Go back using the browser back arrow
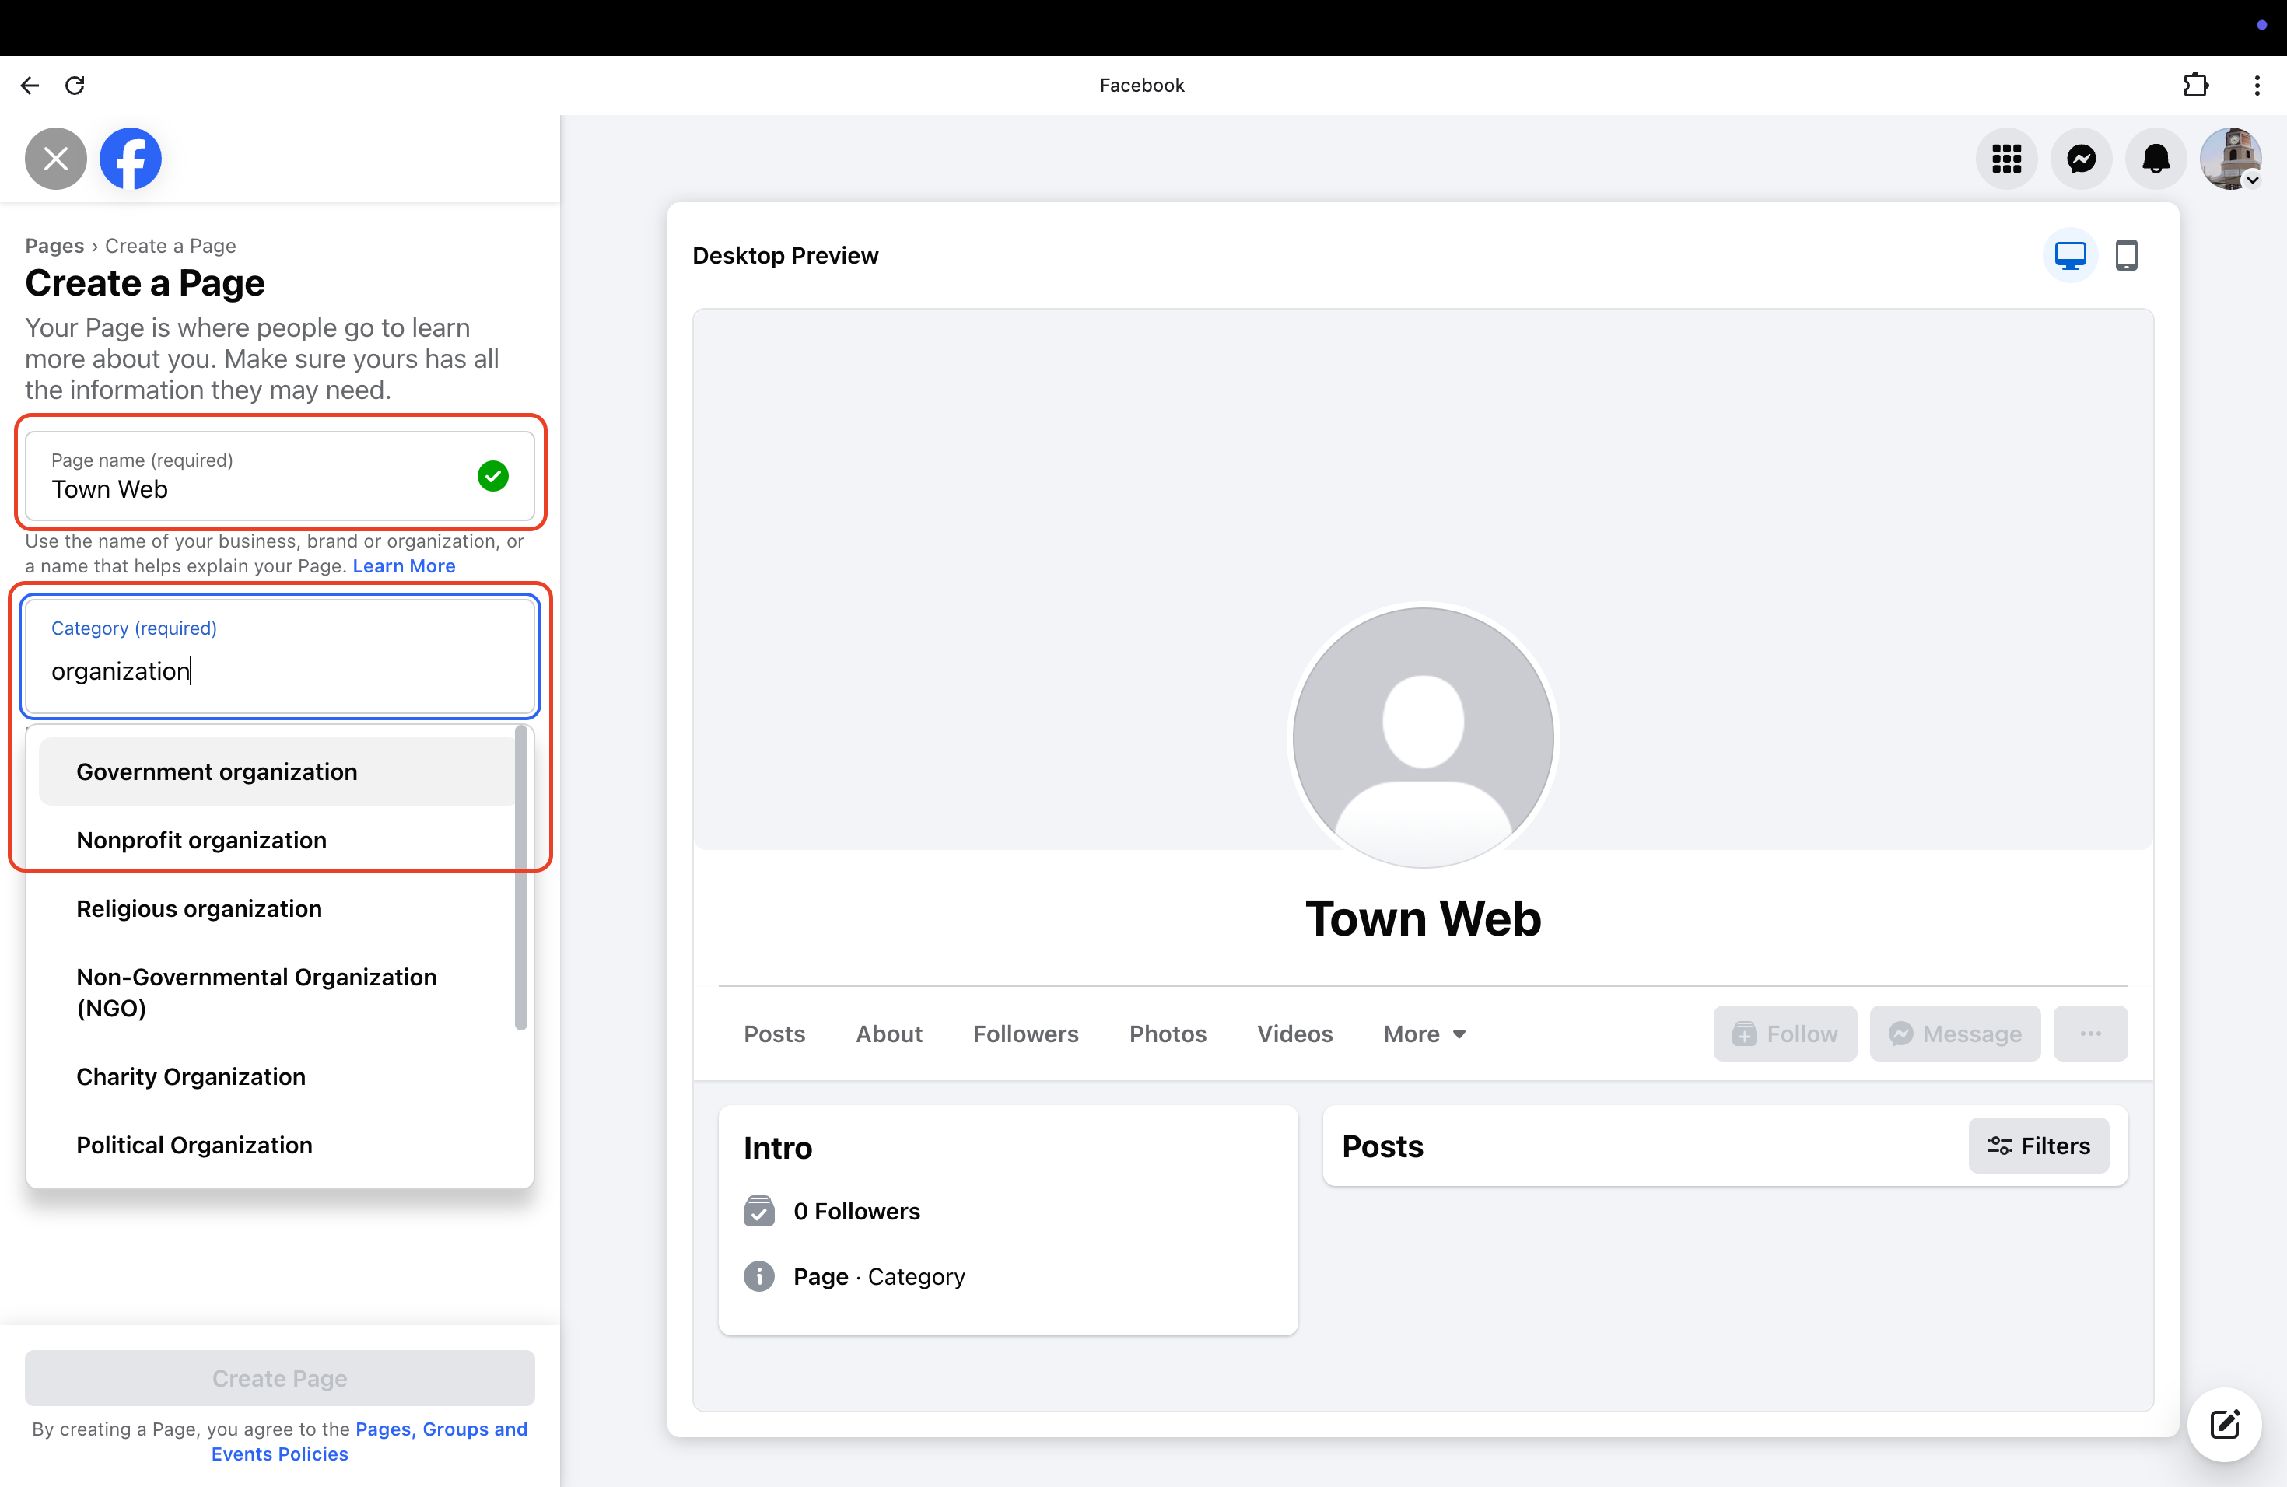The height and width of the screenshot is (1487, 2287). pos(30,86)
